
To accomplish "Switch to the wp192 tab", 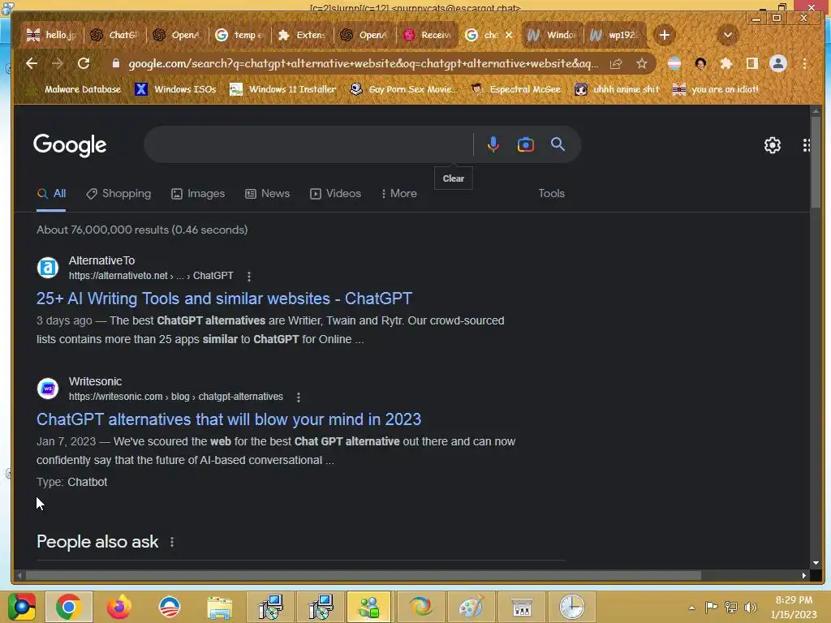I will pyautogui.click(x=615, y=35).
